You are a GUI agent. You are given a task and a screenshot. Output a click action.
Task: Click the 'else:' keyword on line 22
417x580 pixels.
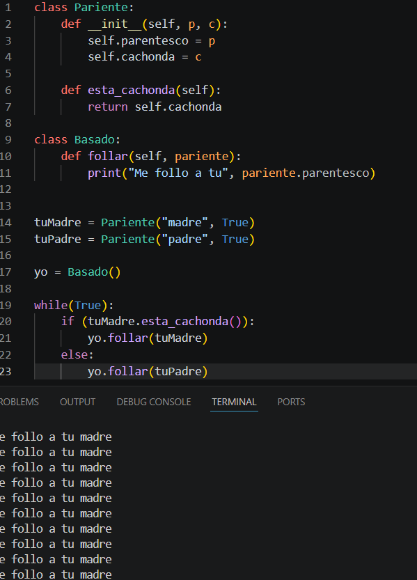[x=77, y=354]
